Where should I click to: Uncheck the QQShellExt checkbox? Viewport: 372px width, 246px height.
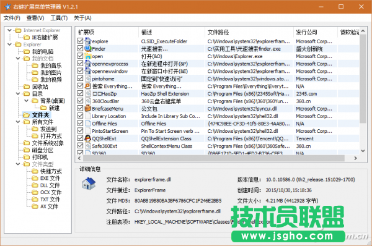tap(80, 138)
